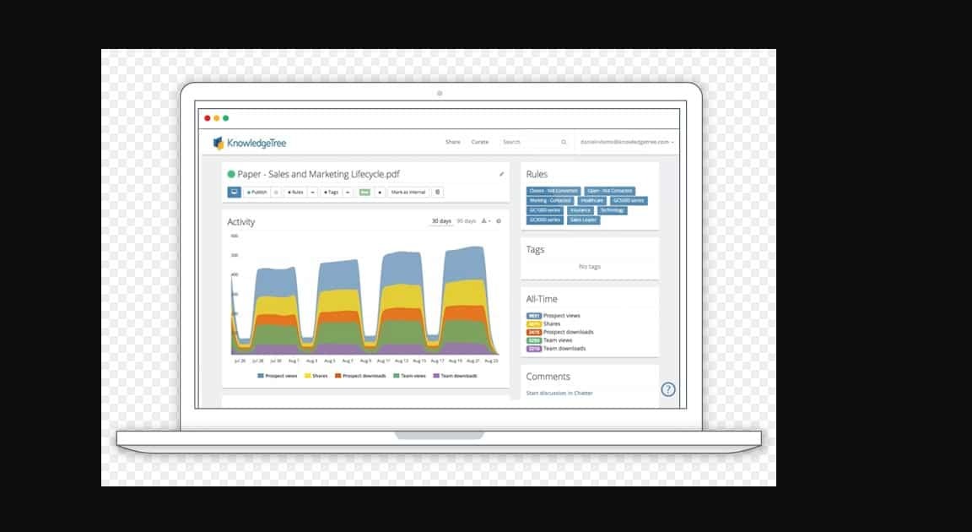Click the blue preview button in document toolbar
Screen dimensions: 972x532
click(x=234, y=193)
